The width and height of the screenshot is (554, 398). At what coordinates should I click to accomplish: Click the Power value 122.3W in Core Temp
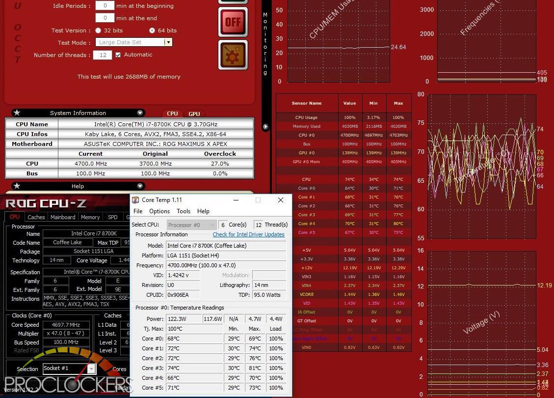184,319
